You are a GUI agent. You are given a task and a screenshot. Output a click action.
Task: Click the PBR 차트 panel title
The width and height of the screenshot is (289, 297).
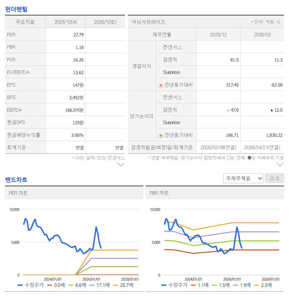coord(159,193)
